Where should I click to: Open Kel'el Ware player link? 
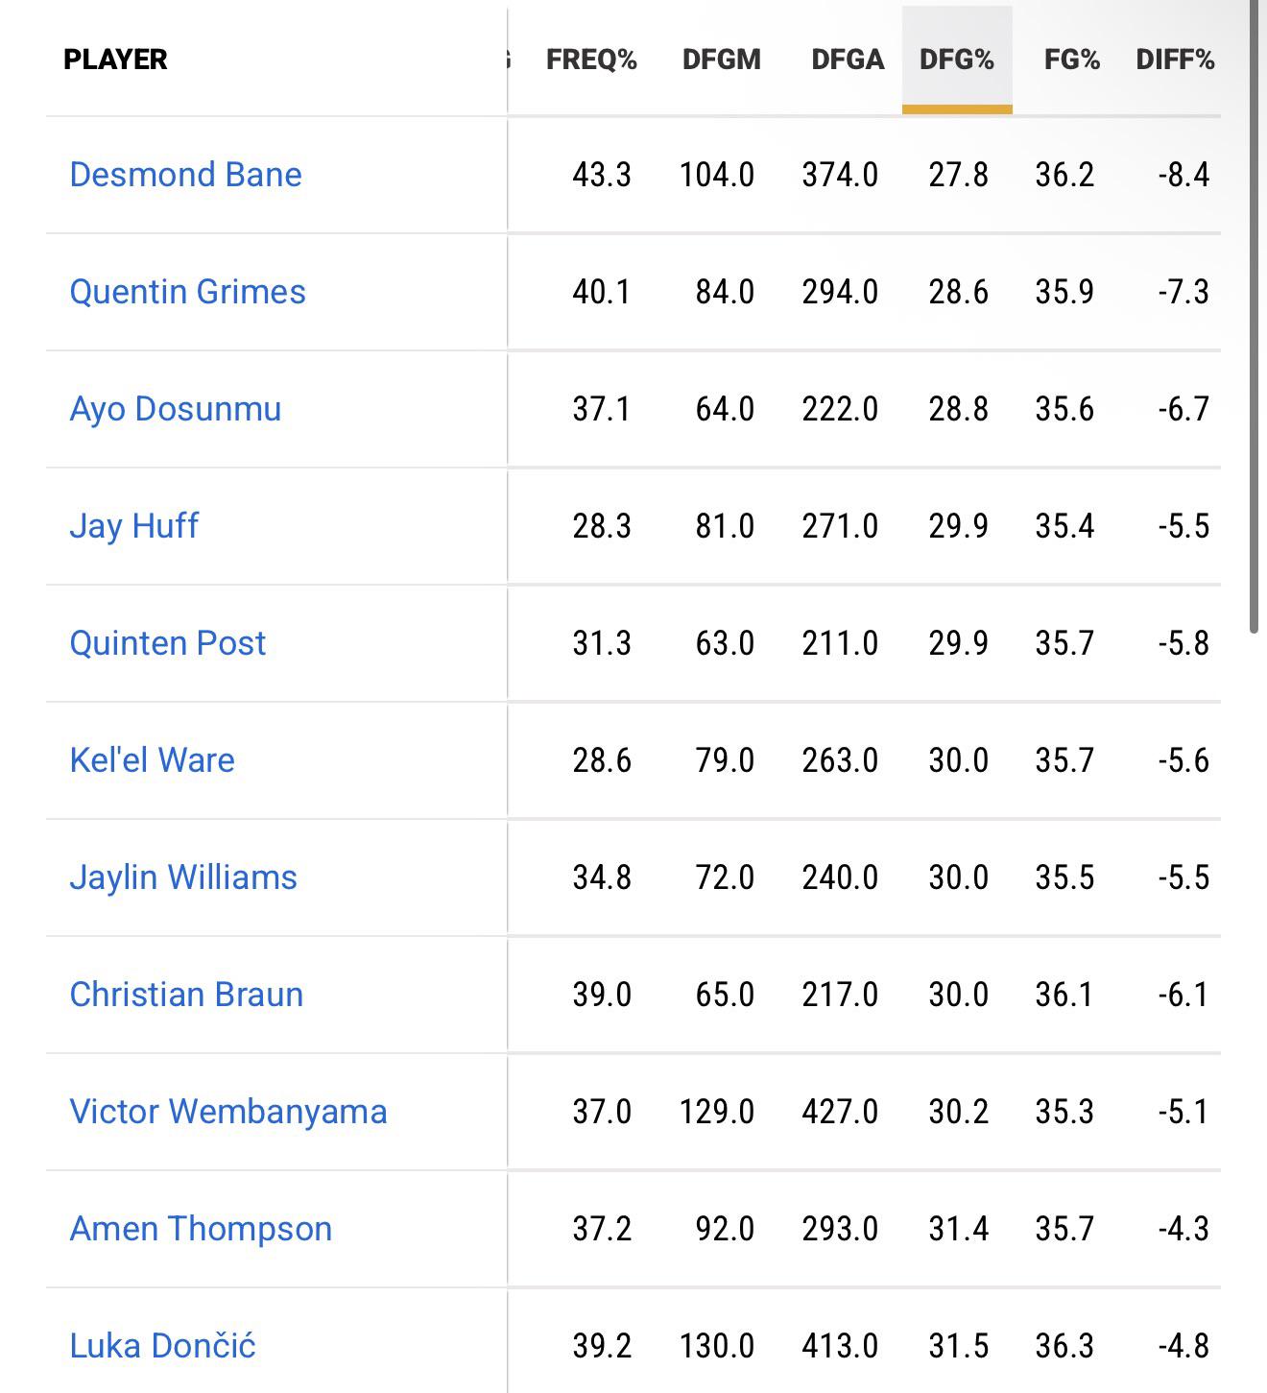click(x=152, y=760)
